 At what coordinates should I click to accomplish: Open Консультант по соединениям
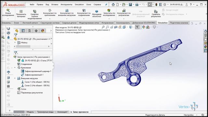click(84, 13)
